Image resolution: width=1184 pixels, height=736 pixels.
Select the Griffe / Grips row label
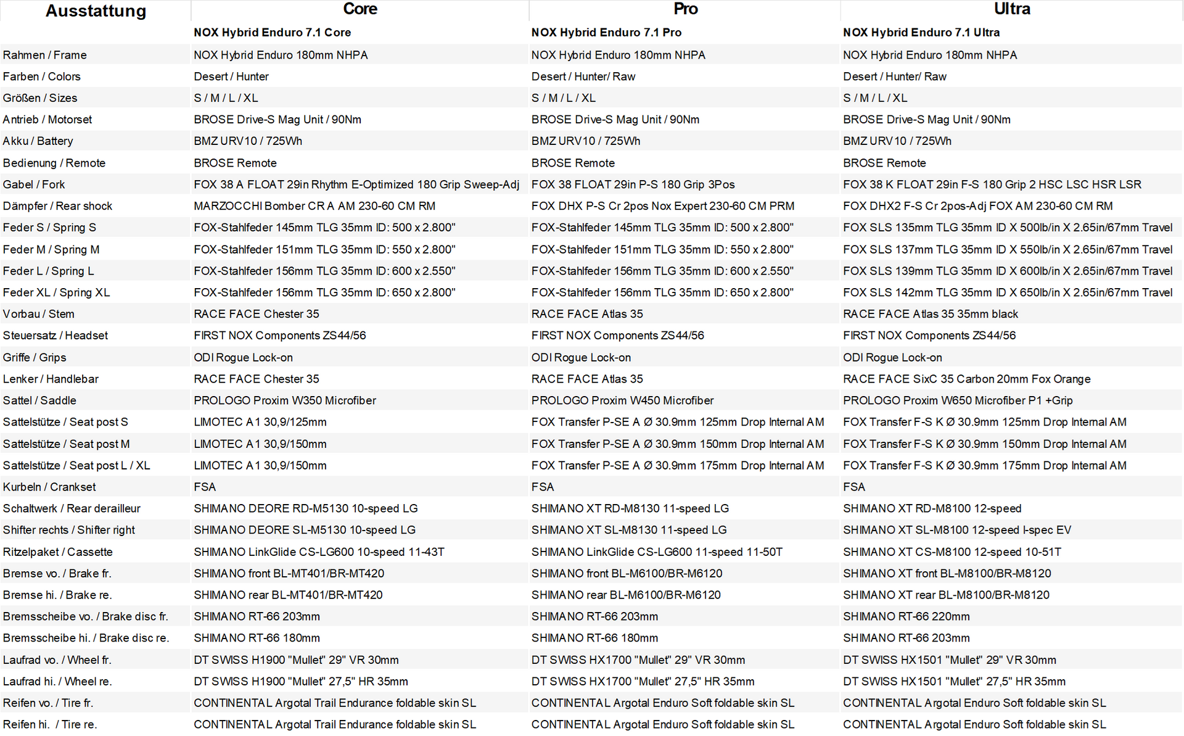[x=35, y=358]
